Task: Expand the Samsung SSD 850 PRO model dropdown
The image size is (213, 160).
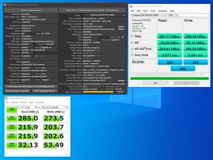Action: click(x=104, y=15)
